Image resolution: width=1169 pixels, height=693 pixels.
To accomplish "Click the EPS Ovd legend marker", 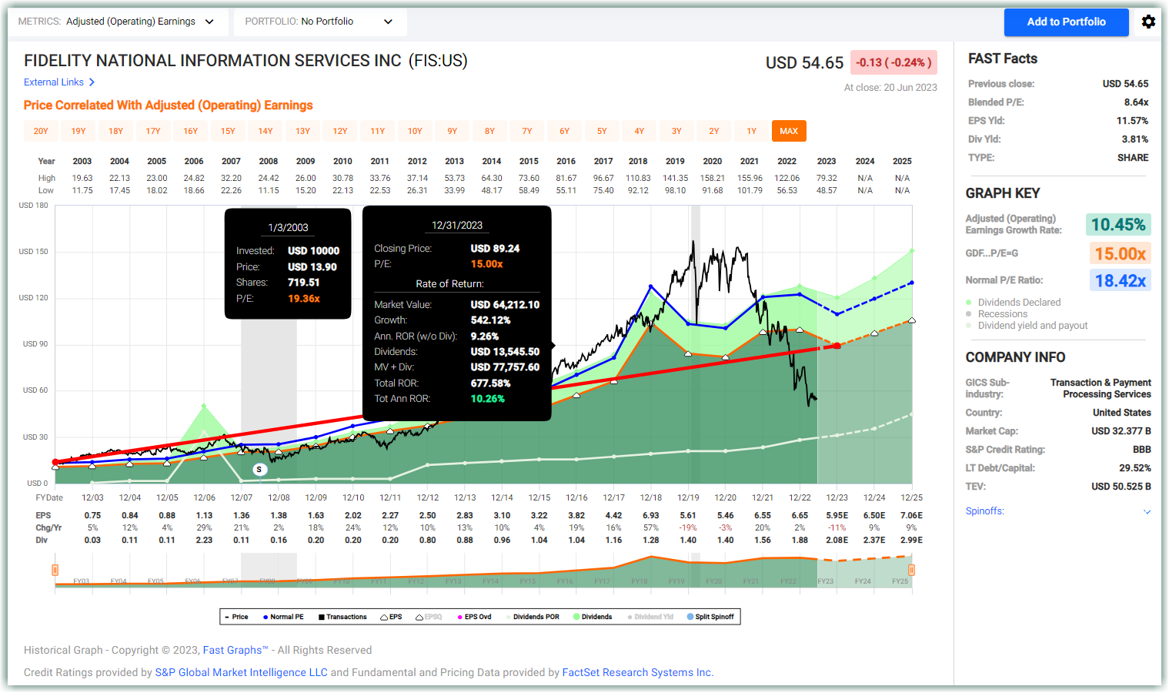I will tap(459, 617).
